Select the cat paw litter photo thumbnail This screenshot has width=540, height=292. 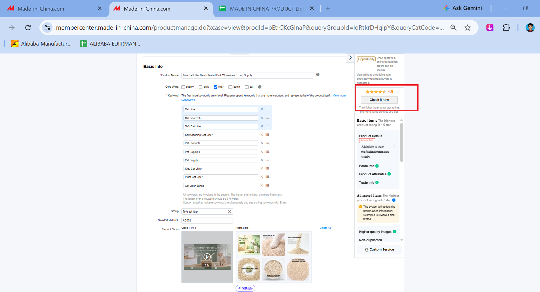[273, 244]
